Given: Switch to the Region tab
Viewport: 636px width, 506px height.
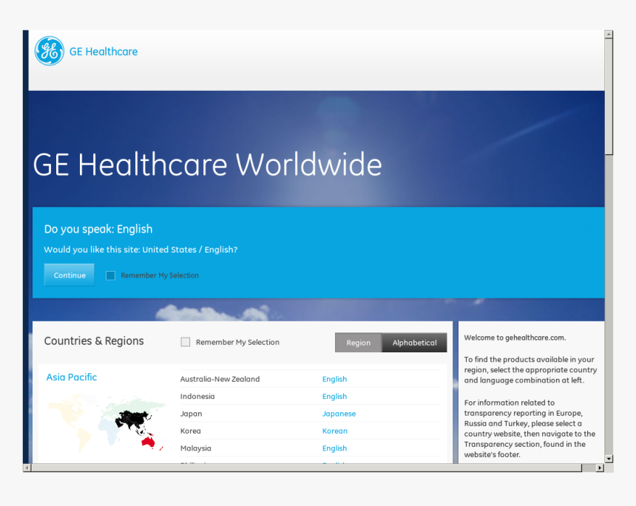Looking at the screenshot, I should tap(359, 343).
